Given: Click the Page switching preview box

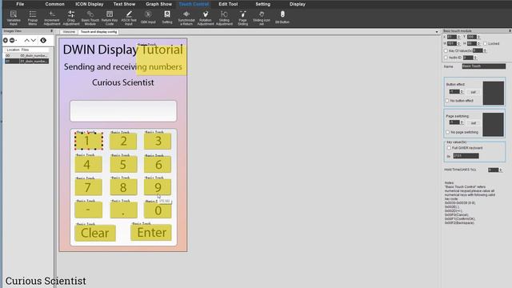Looking at the screenshot, I should click(x=494, y=125).
